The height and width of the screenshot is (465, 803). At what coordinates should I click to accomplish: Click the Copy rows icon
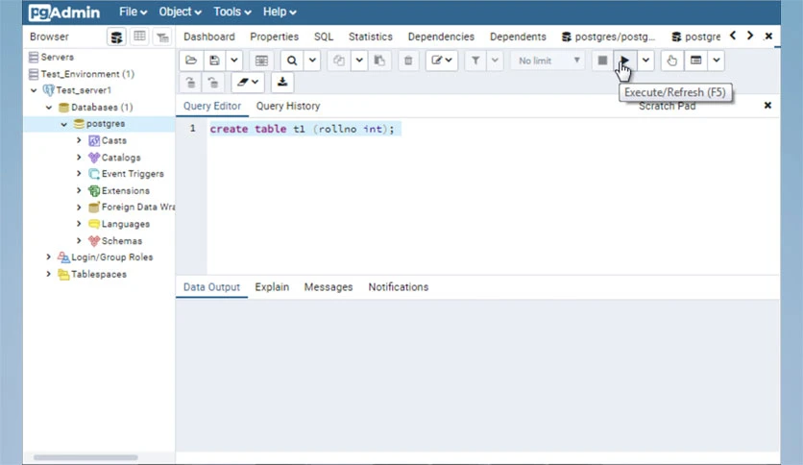[338, 61]
